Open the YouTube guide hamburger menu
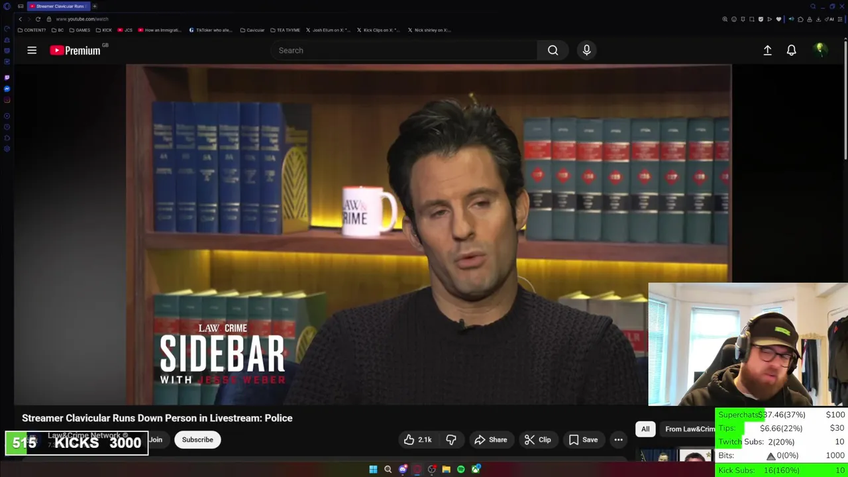 [32, 50]
